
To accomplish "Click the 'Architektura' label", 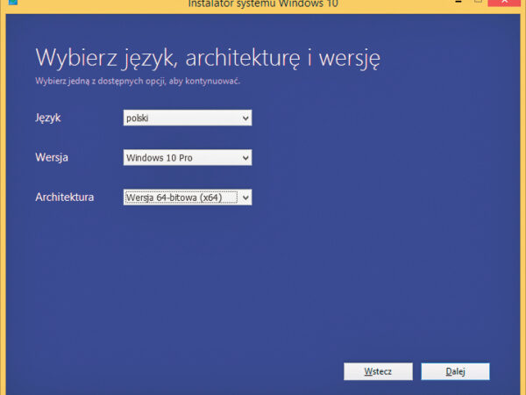I will pyautogui.click(x=64, y=197).
